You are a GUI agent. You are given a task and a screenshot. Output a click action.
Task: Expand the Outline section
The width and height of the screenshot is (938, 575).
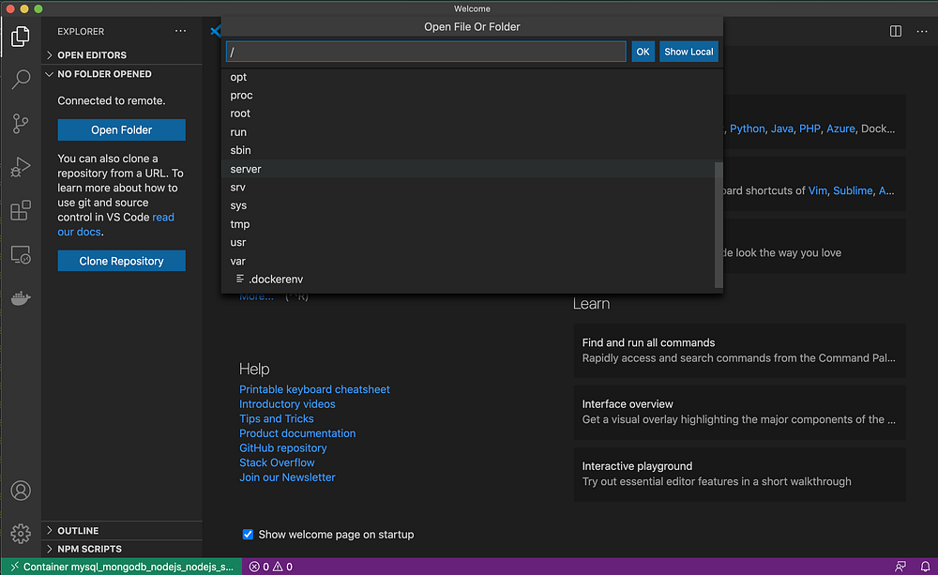[122, 531]
